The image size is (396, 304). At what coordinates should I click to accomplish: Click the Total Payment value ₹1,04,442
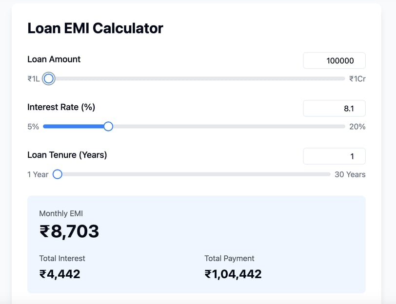pos(233,274)
